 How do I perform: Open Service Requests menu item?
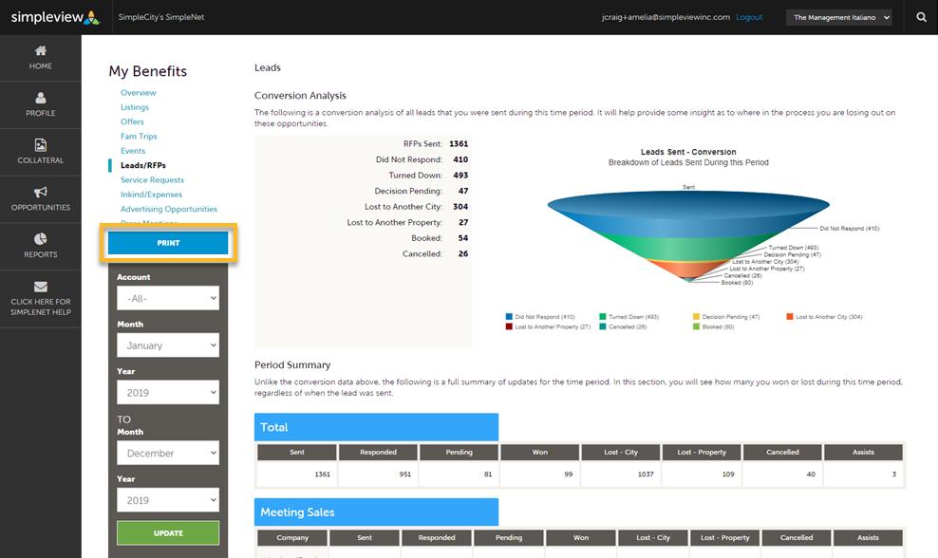(x=152, y=180)
